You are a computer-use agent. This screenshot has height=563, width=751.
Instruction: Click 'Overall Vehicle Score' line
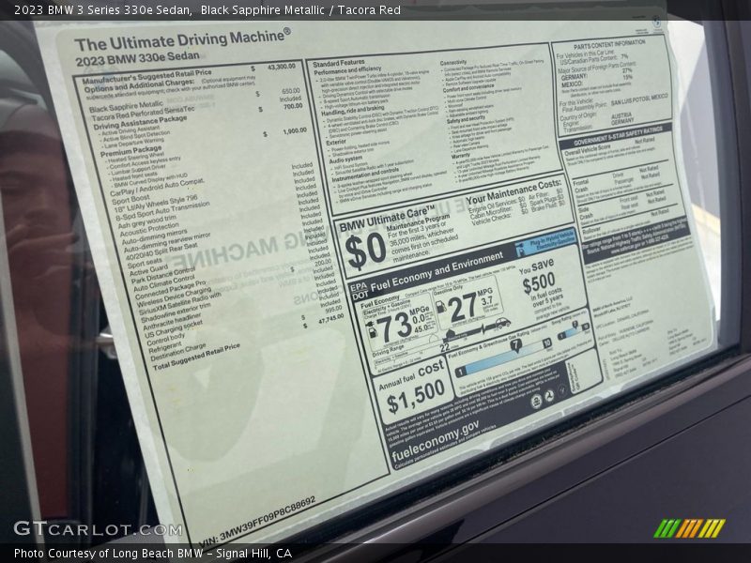tap(588, 150)
